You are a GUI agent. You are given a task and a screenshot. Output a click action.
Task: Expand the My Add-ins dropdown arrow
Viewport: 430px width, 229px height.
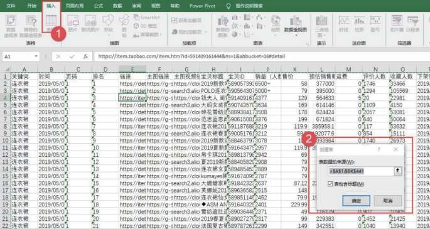pyautogui.click(x=206, y=32)
